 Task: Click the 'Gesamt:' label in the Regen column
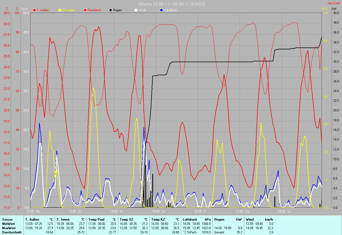[x=220, y=232]
